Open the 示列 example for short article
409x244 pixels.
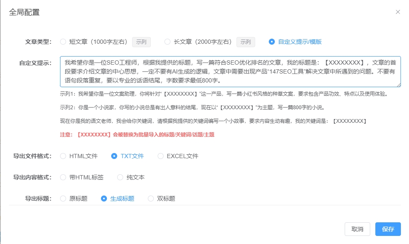pos(141,42)
